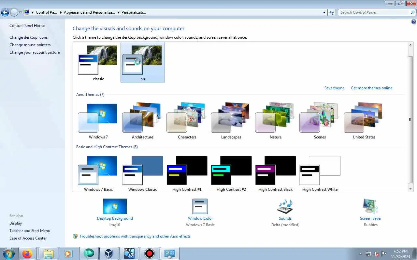Screen dimensions: 417x260
Task: Open the Windows Start menu
Action: click(8, 253)
